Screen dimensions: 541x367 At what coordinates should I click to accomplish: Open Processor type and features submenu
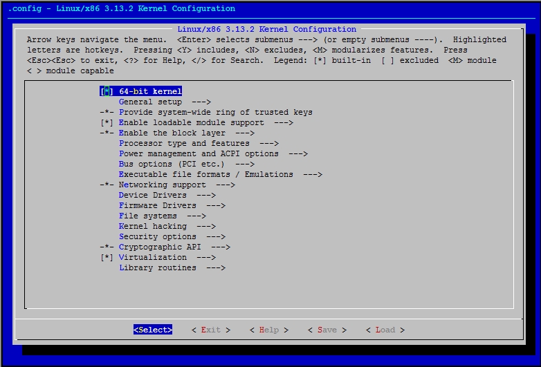(199, 143)
